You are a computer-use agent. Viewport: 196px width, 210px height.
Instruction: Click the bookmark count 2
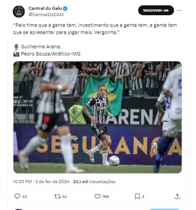(143, 197)
